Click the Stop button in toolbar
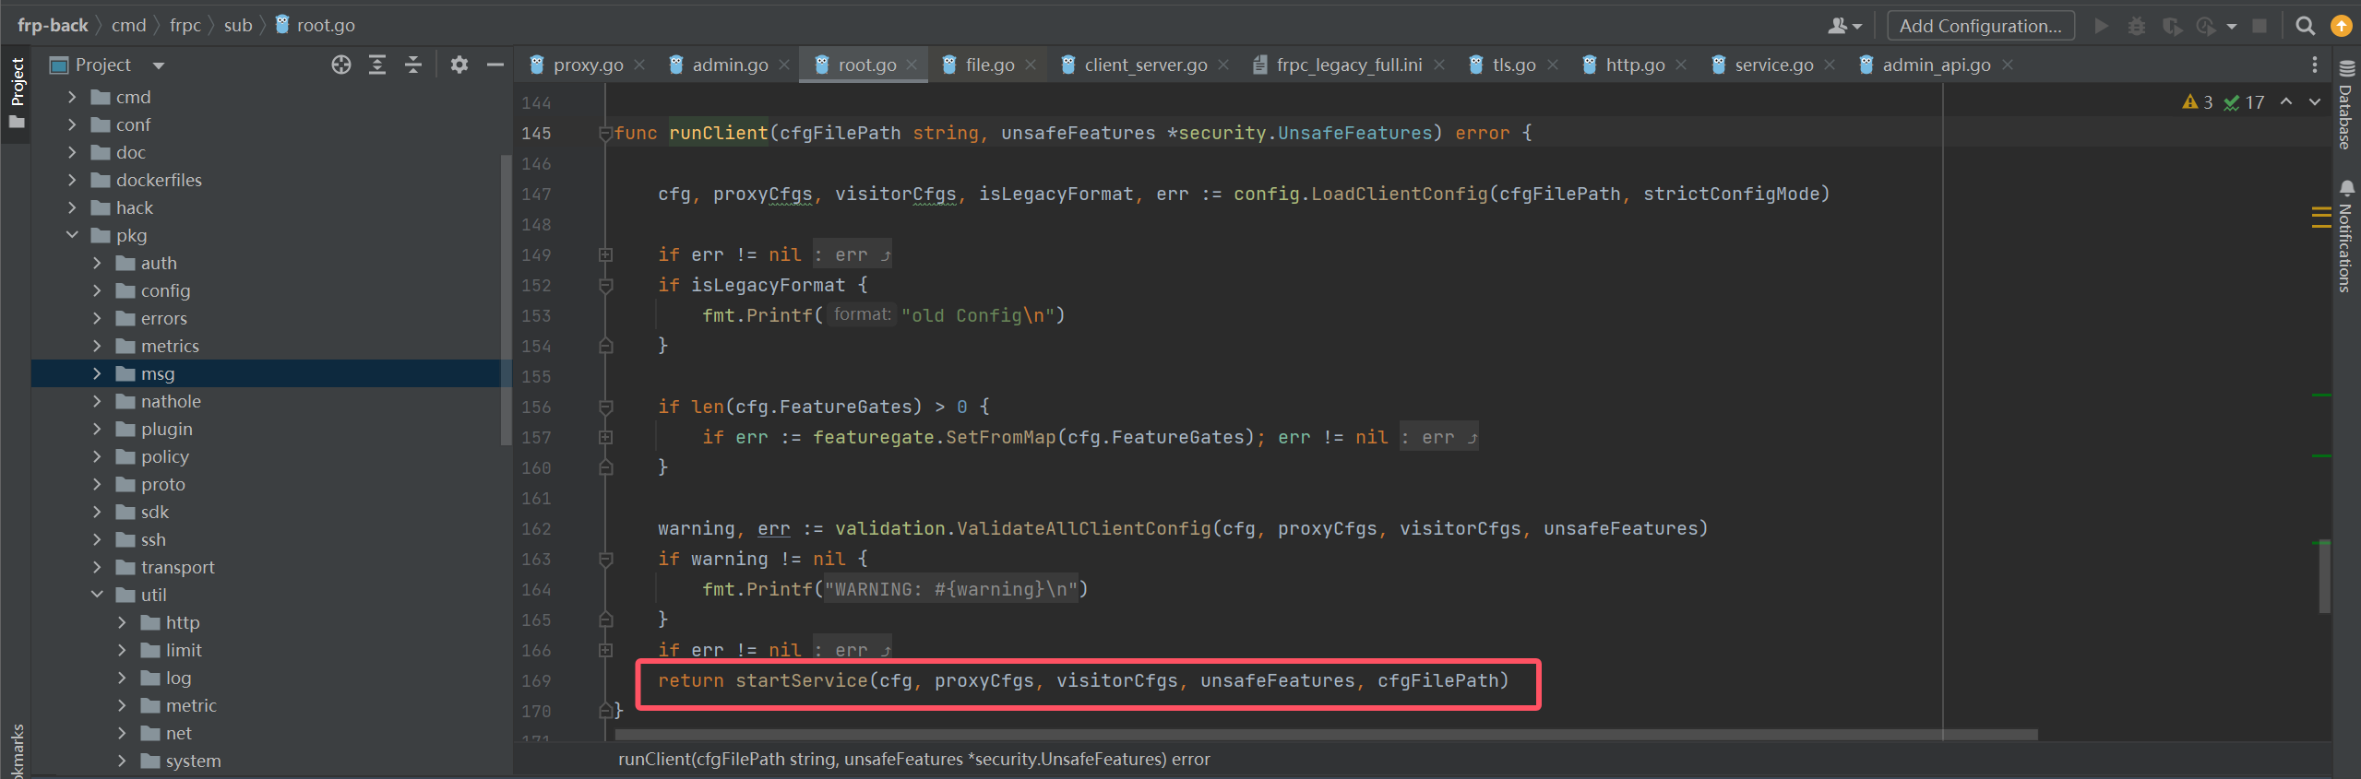The height and width of the screenshot is (779, 2361). [2260, 26]
